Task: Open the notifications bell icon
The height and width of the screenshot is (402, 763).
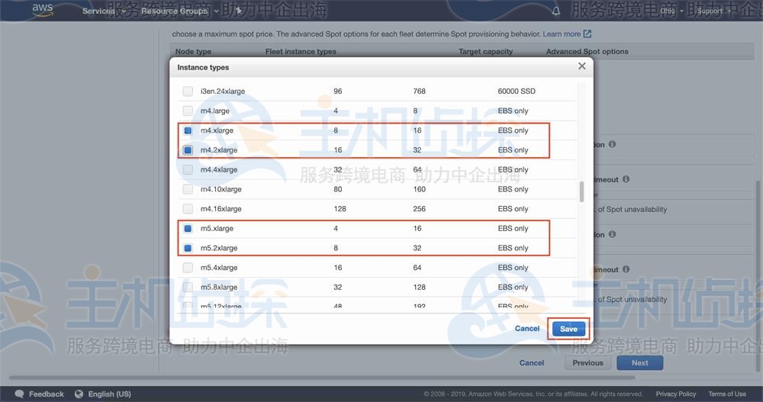Action: (x=555, y=11)
